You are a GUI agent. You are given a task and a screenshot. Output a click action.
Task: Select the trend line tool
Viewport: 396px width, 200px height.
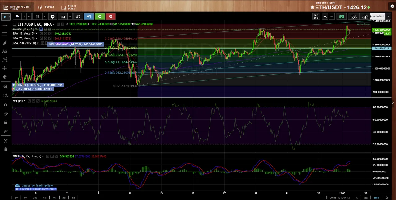click(x=5, y=25)
